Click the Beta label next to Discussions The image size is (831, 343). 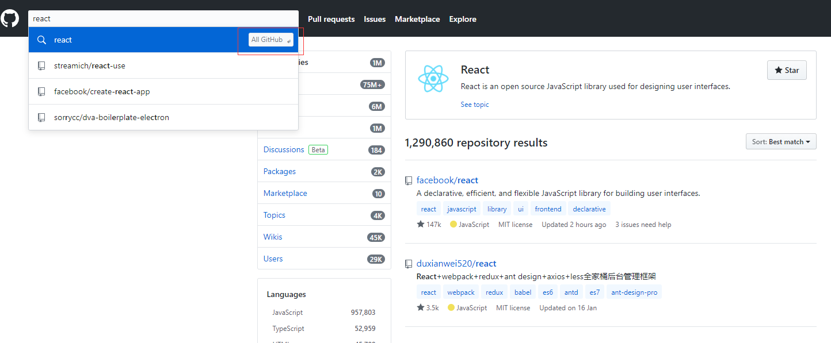(x=318, y=150)
